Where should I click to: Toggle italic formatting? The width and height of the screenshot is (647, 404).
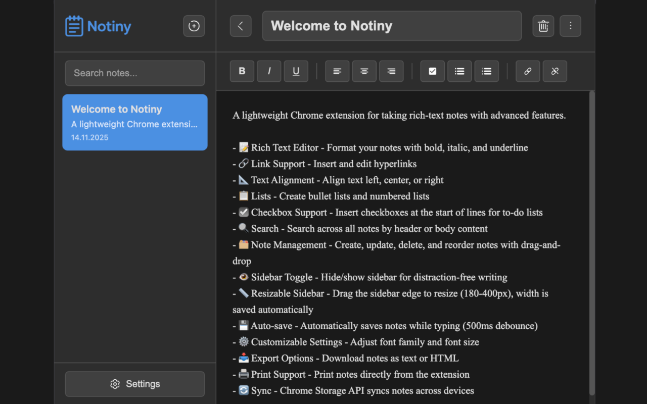pos(269,71)
